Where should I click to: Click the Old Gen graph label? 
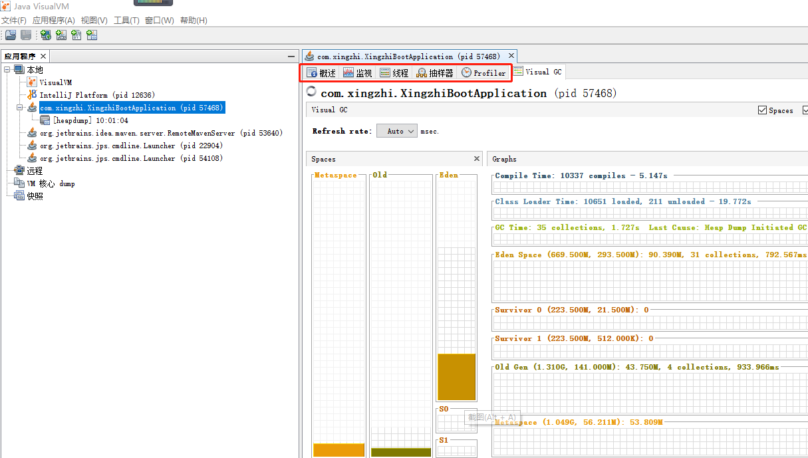637,367
